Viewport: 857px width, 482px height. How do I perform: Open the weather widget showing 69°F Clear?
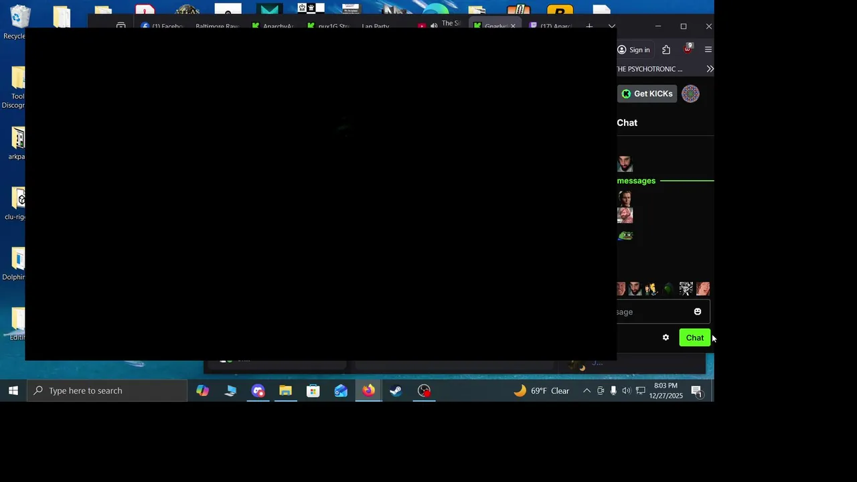point(541,391)
